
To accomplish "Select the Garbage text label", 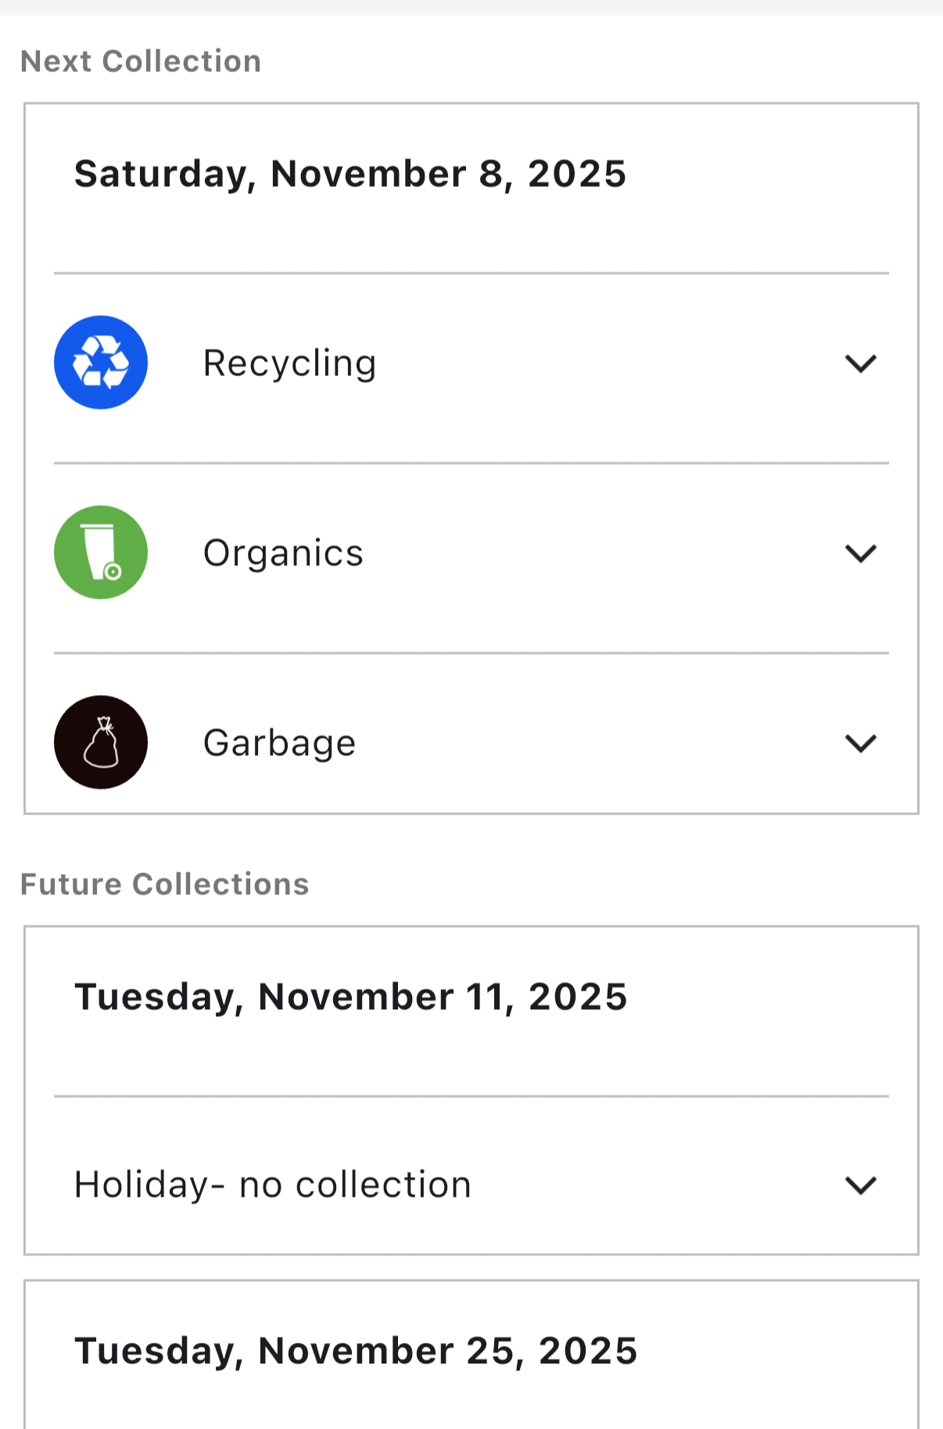I will tap(279, 743).
